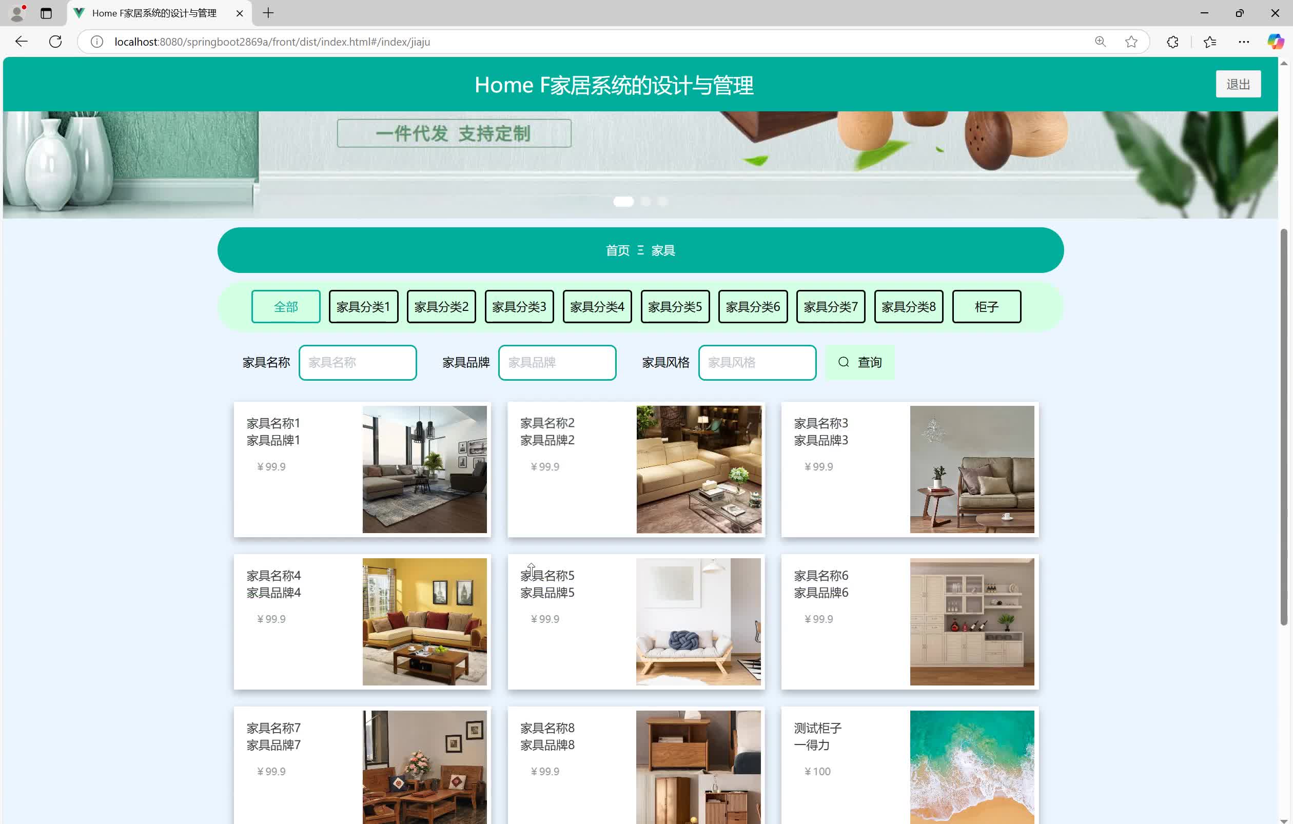Select 家具分类5 category filter tab
1293x824 pixels.
click(x=675, y=306)
